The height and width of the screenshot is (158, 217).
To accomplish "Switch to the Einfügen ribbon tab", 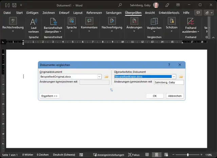I will [x=33, y=13].
